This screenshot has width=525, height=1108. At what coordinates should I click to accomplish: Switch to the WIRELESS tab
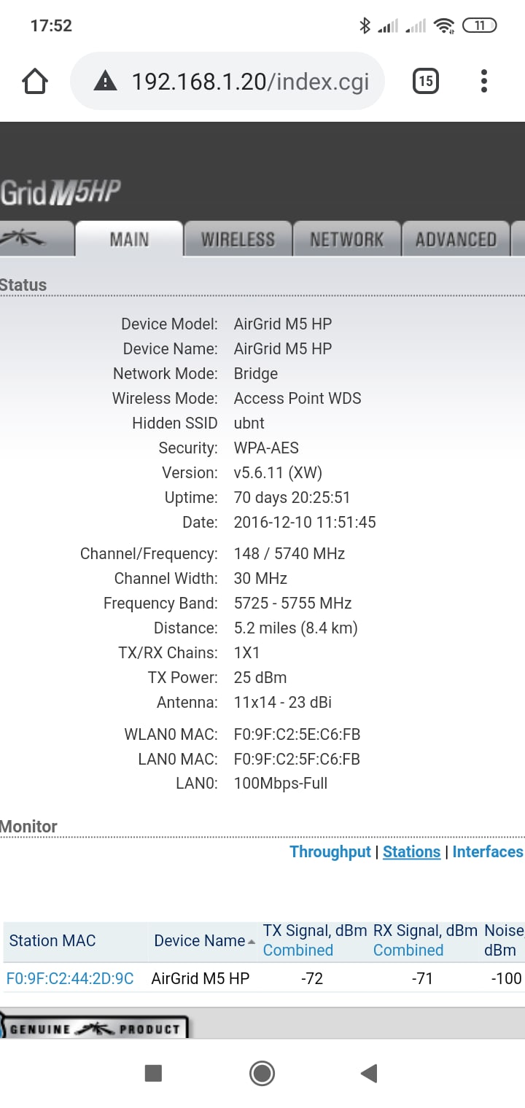[x=238, y=239]
